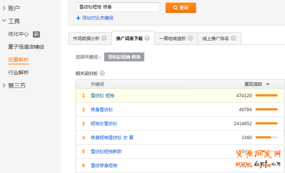Open the 一周地域透析 tab

coord(172,38)
